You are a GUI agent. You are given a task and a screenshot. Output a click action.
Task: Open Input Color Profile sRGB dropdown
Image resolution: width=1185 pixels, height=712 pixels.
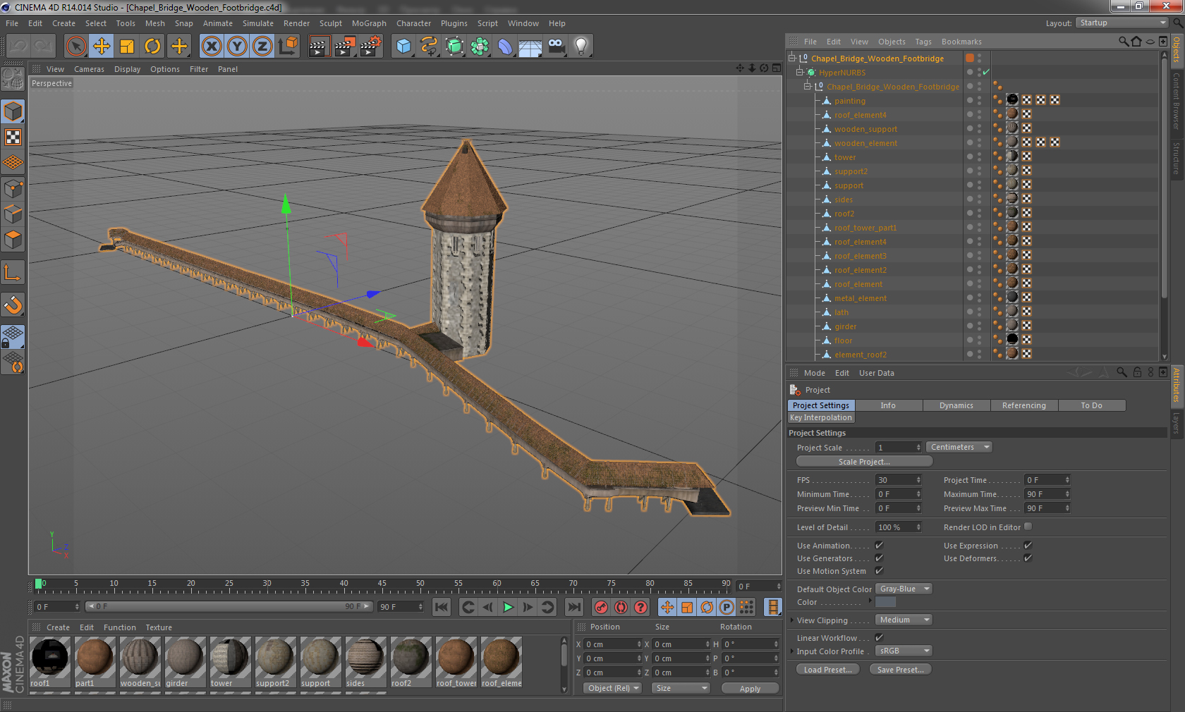(904, 651)
